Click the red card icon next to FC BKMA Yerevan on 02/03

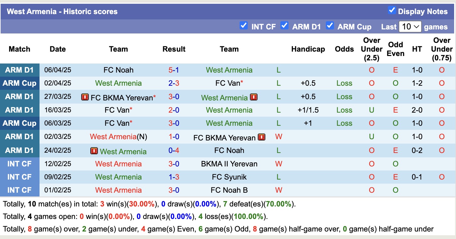tap(262, 137)
